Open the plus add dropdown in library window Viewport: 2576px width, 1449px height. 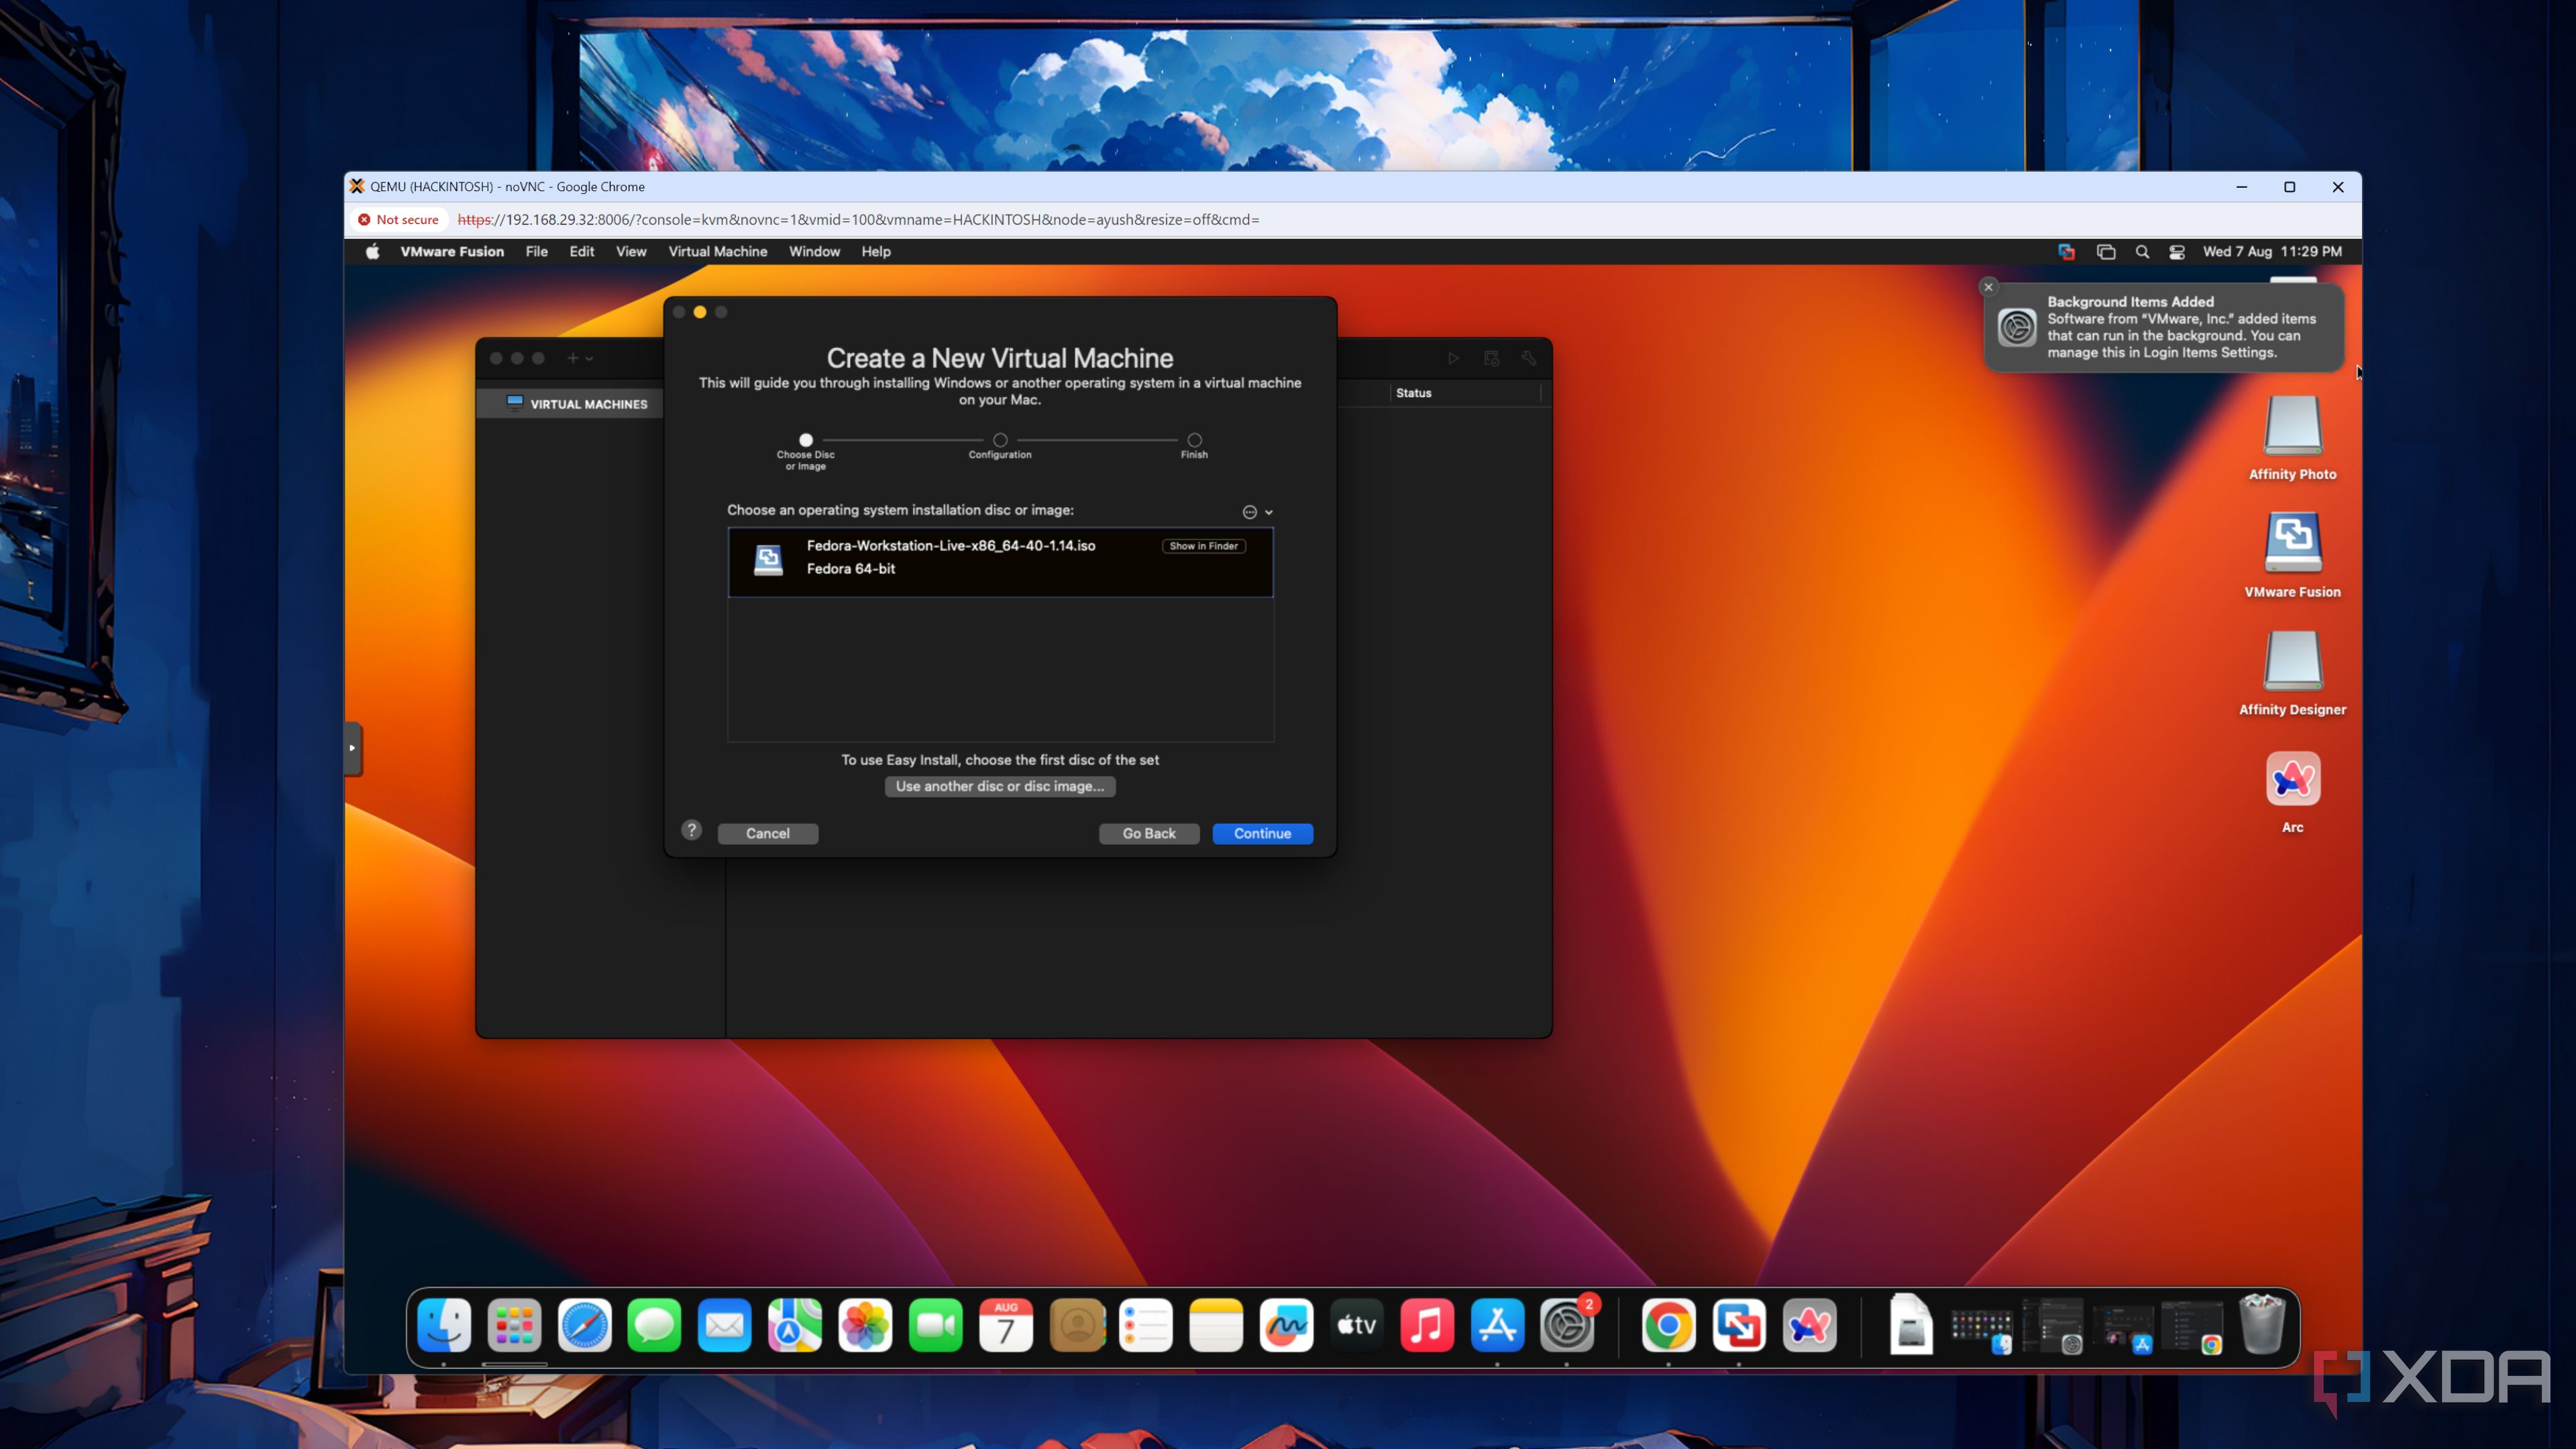pos(580,358)
